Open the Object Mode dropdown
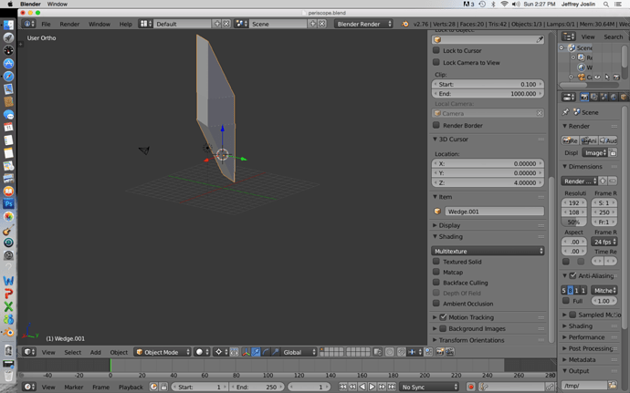The image size is (630, 393). (x=163, y=352)
